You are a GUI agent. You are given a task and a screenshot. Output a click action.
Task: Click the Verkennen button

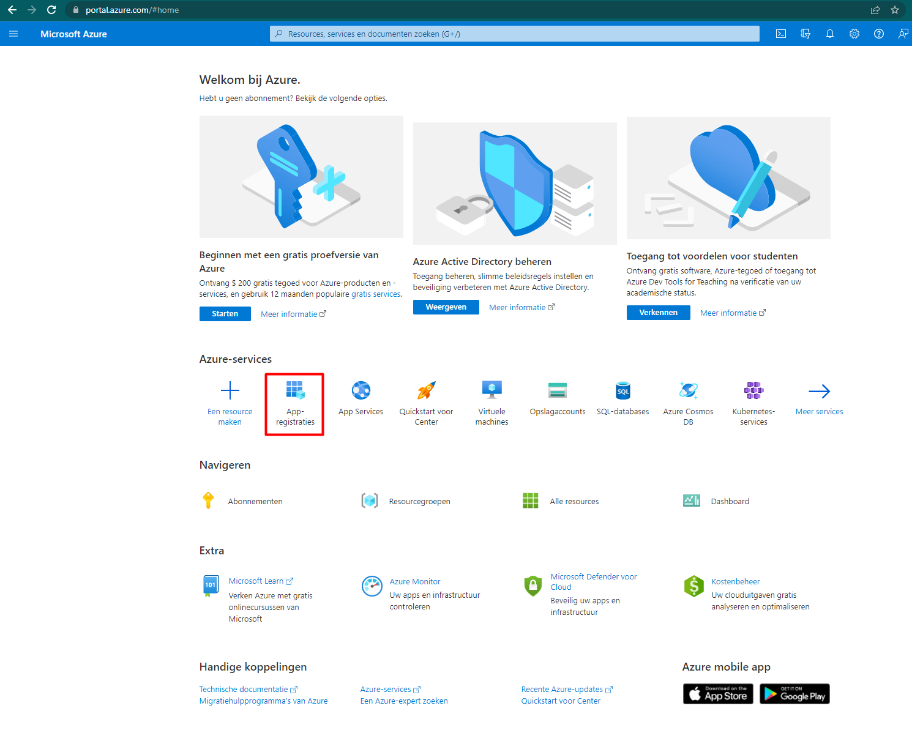point(659,313)
